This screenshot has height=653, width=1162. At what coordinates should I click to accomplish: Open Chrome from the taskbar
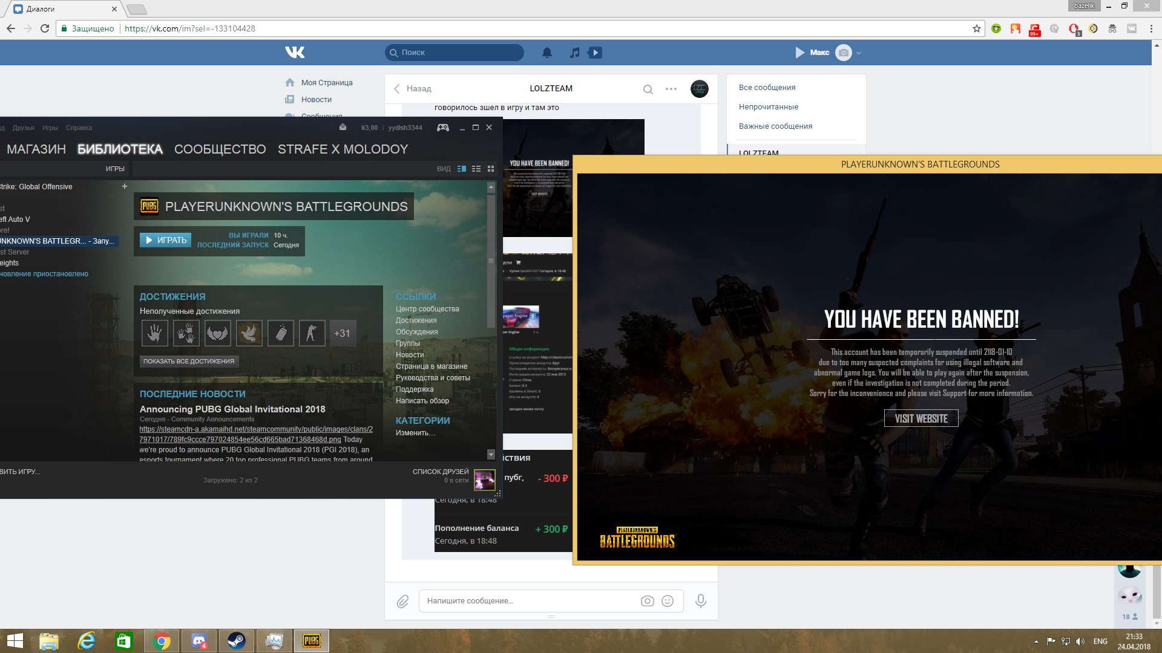click(x=162, y=641)
